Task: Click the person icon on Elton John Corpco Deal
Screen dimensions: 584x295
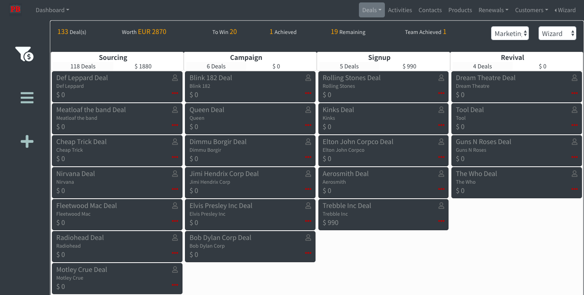Action: [441, 142]
